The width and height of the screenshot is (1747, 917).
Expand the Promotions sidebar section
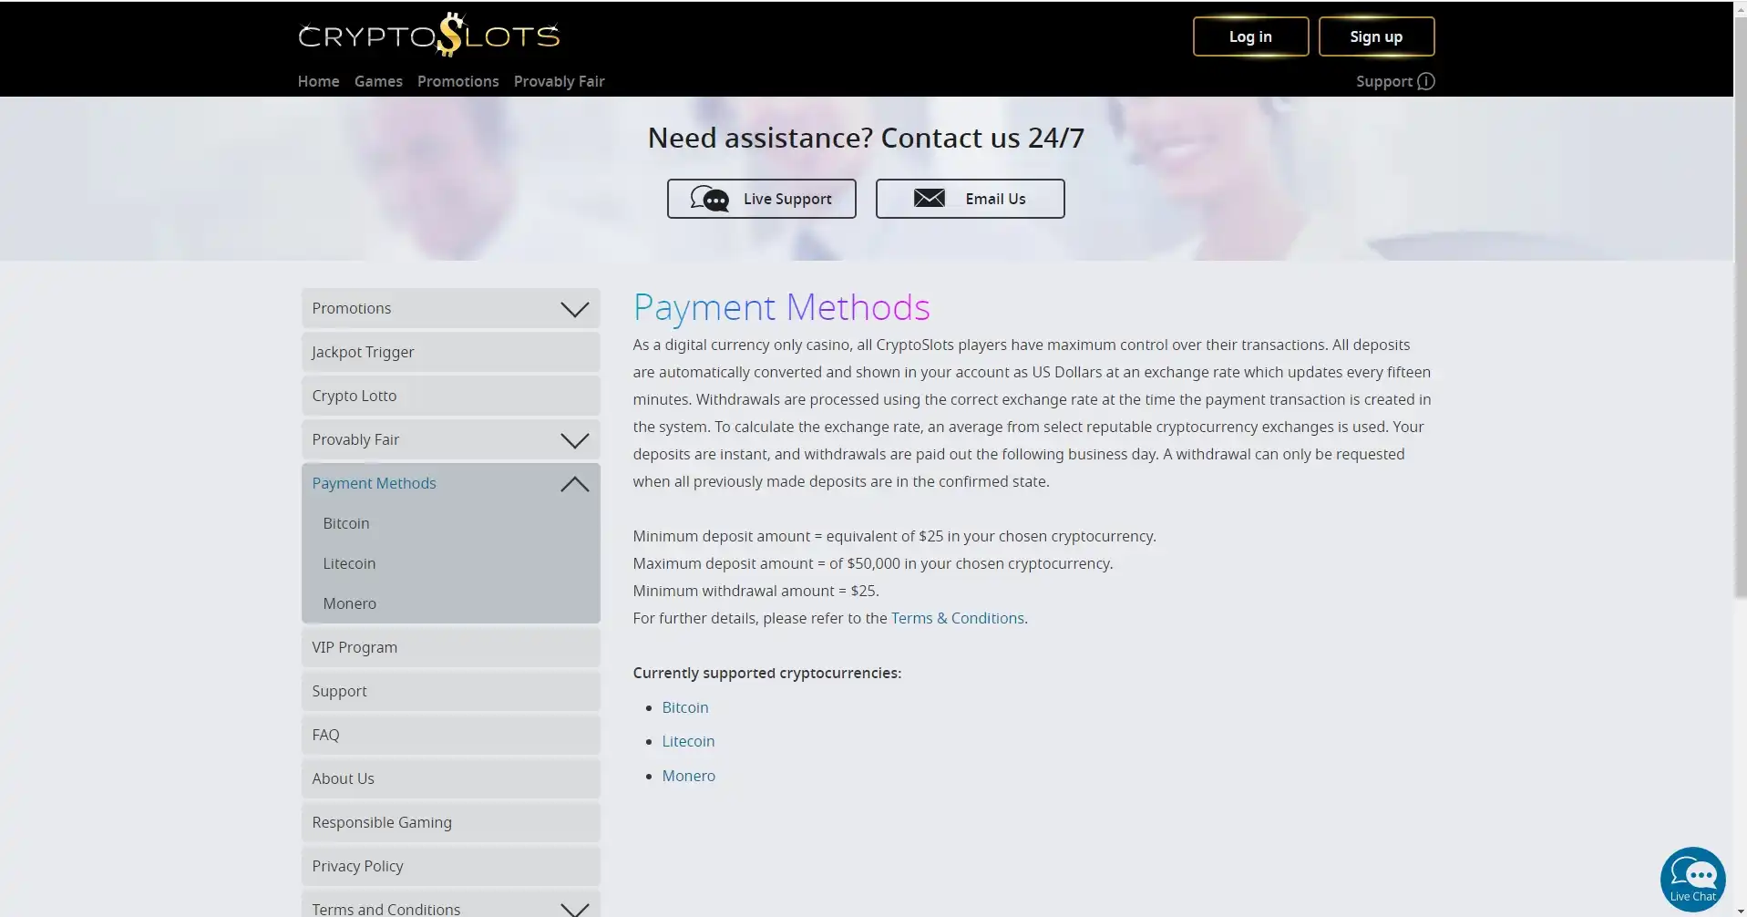(x=574, y=309)
